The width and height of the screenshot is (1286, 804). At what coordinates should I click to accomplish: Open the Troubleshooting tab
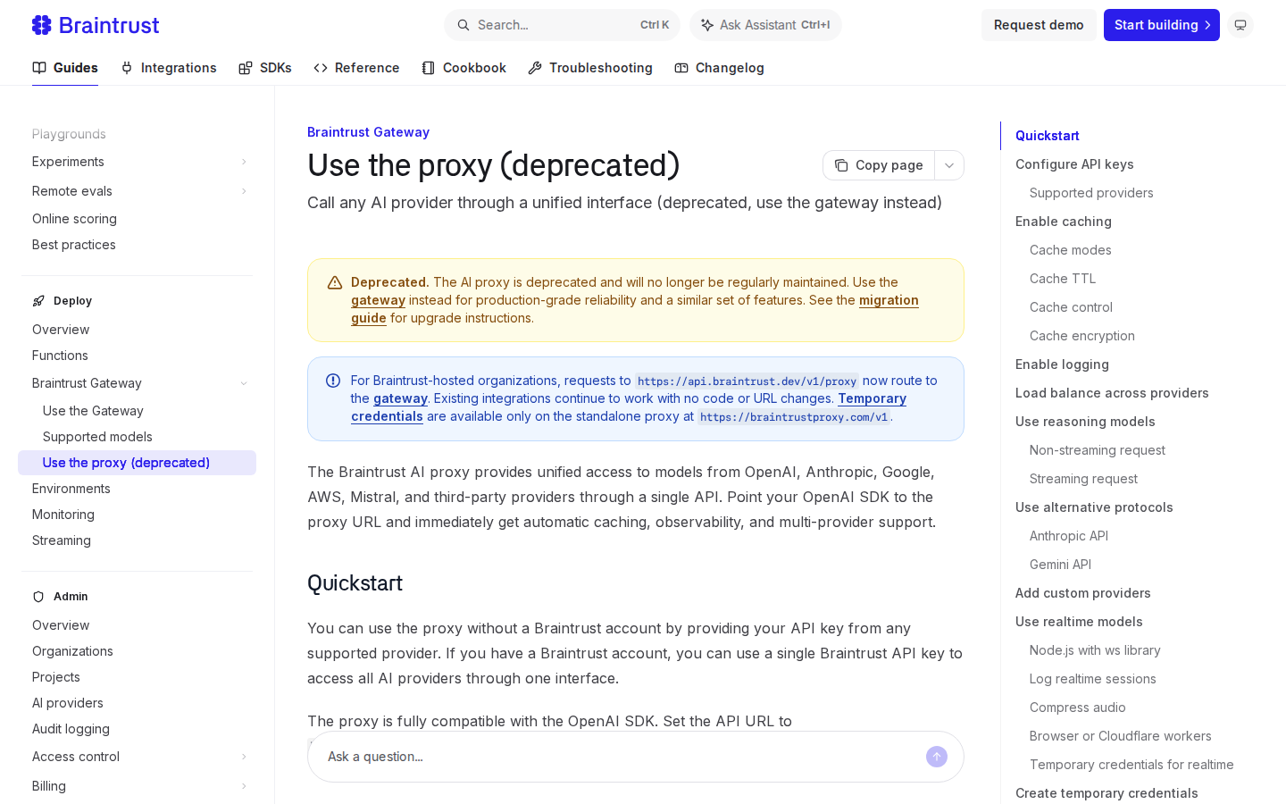[590, 68]
